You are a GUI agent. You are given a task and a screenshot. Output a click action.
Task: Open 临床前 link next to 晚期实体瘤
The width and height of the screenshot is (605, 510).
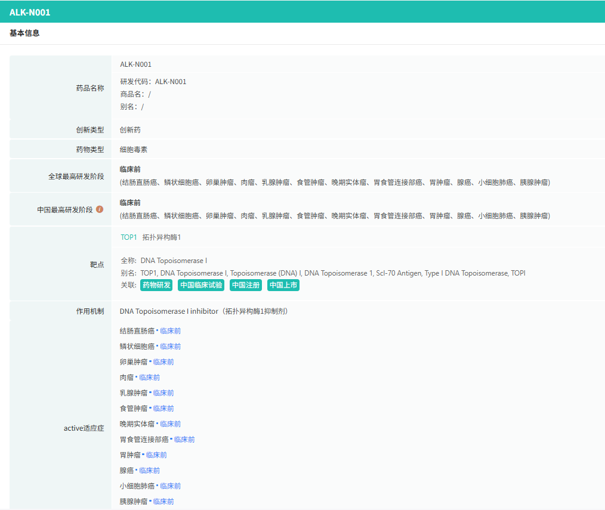pos(170,424)
